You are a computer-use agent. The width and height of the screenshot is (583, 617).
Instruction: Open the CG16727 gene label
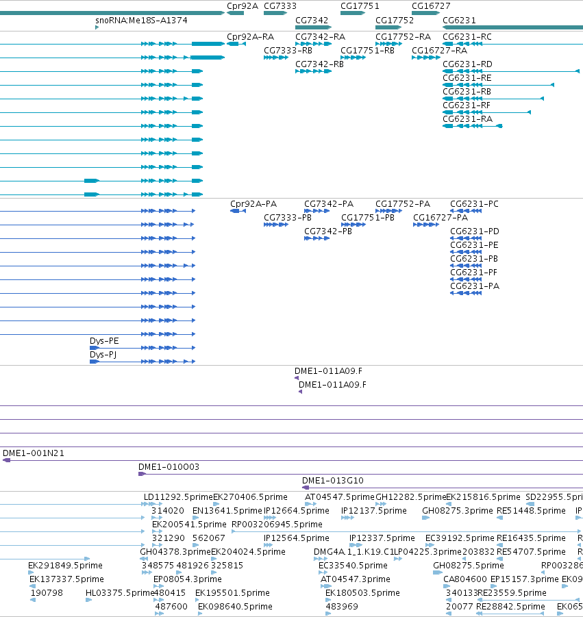click(431, 6)
